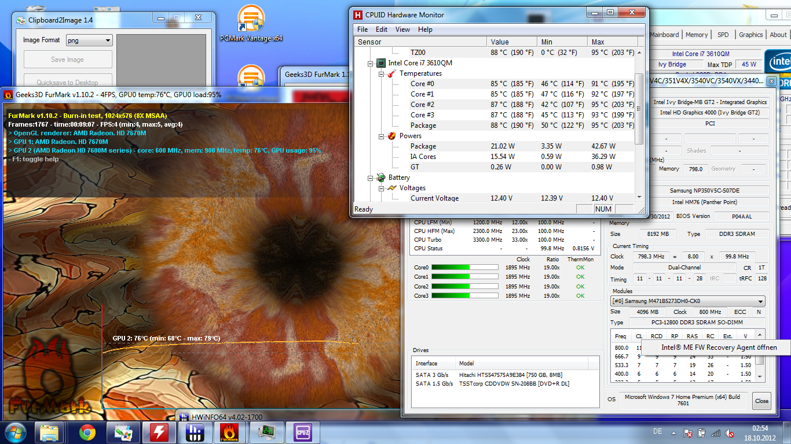This screenshot has width=791, height=444.
Task: Show hidden tray icons arrow
Action: pyautogui.click(x=673, y=433)
